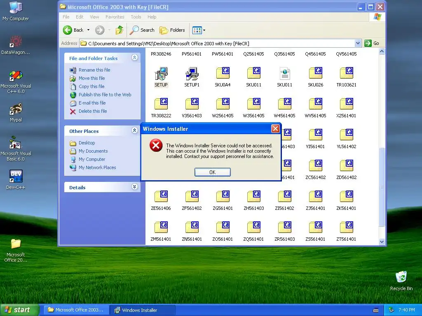
Task: Toggle the Folders pane button
Action: click(172, 30)
